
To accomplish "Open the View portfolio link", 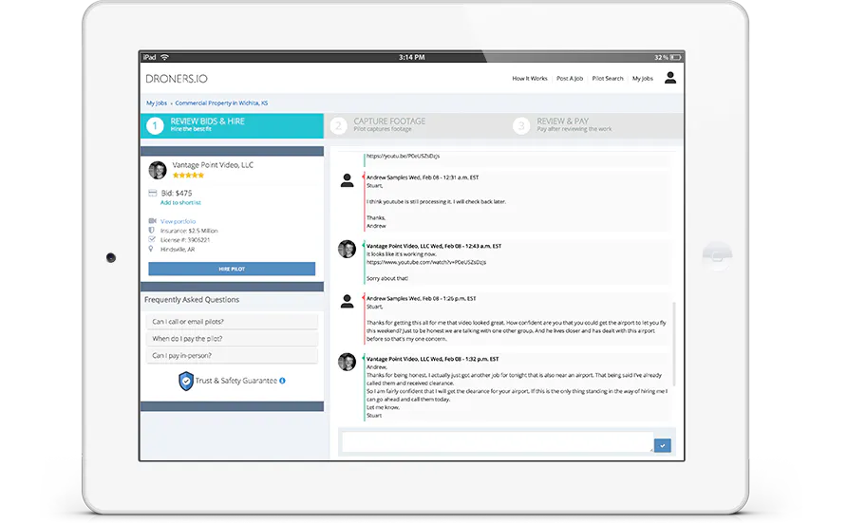I will (178, 221).
